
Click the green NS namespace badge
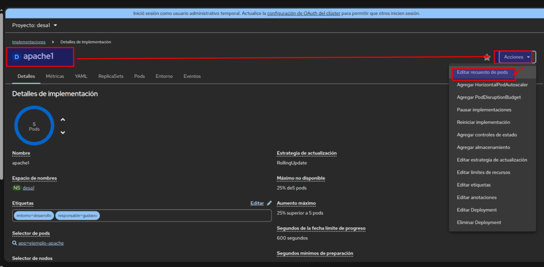(16, 188)
